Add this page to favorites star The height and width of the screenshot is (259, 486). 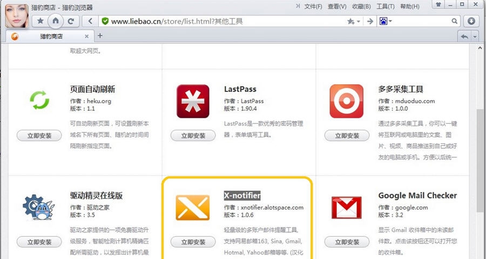(351, 21)
